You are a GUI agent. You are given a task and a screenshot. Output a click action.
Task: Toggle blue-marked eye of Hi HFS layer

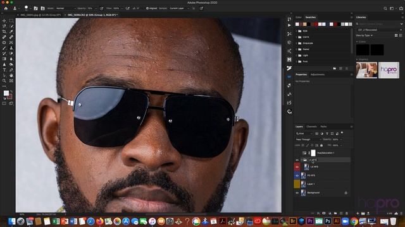tap(297, 175)
